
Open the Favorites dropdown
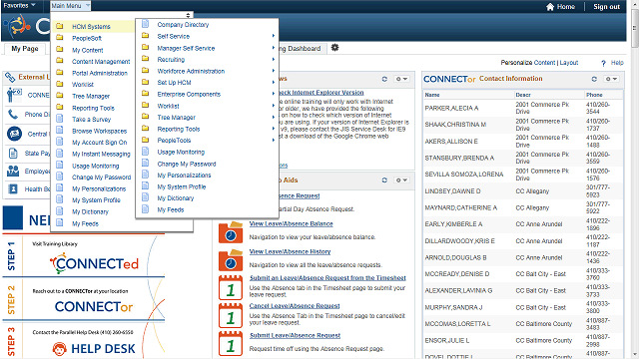click(20, 5)
